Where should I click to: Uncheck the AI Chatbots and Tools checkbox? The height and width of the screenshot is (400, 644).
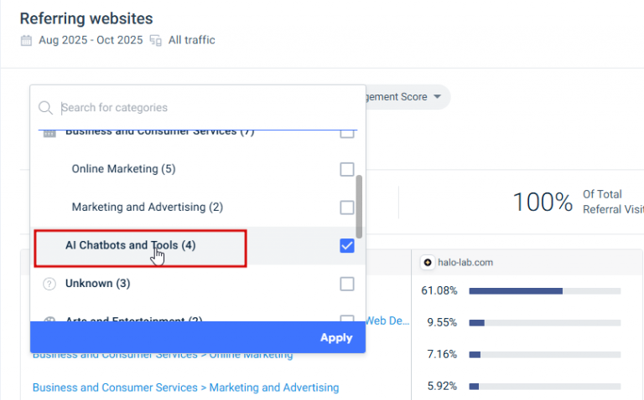tap(347, 245)
